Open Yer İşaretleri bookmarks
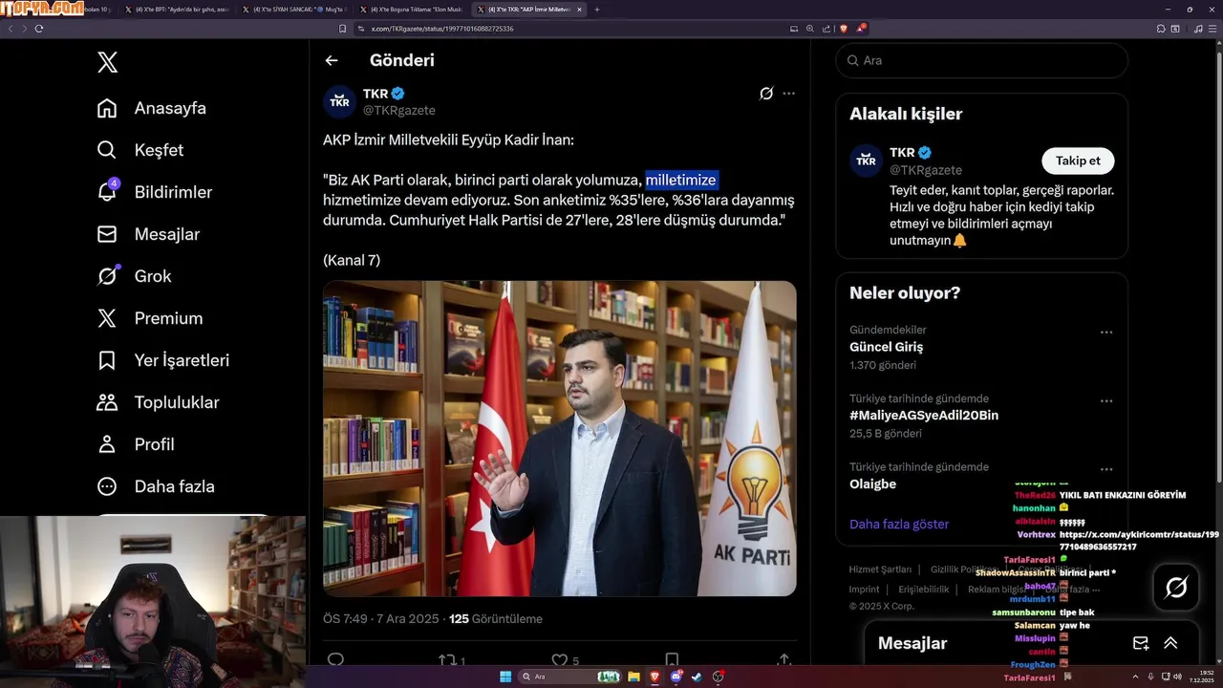This screenshot has height=688, width=1223. [163, 360]
